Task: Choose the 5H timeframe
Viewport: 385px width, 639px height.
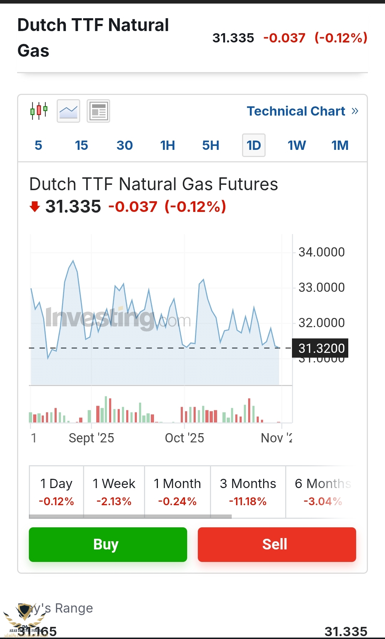Action: click(x=211, y=145)
